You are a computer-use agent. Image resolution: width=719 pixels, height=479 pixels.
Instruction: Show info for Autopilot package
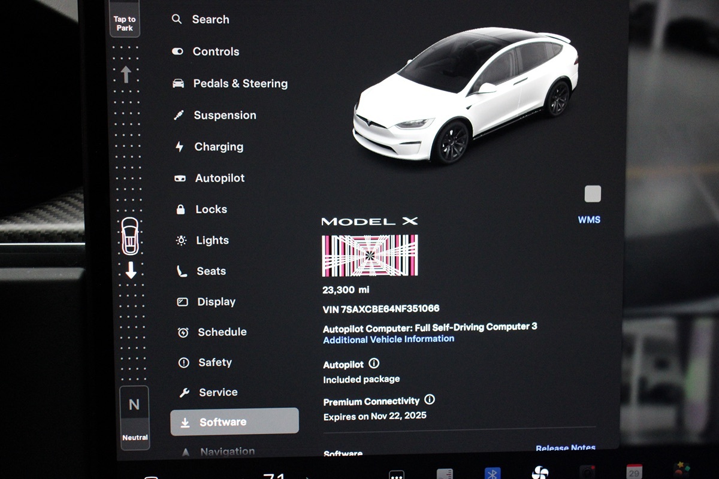tap(374, 363)
